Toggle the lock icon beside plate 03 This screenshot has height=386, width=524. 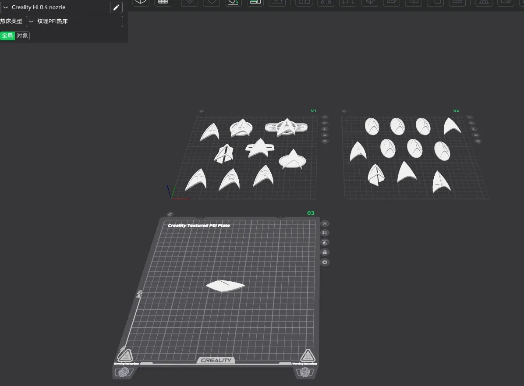coord(325,252)
